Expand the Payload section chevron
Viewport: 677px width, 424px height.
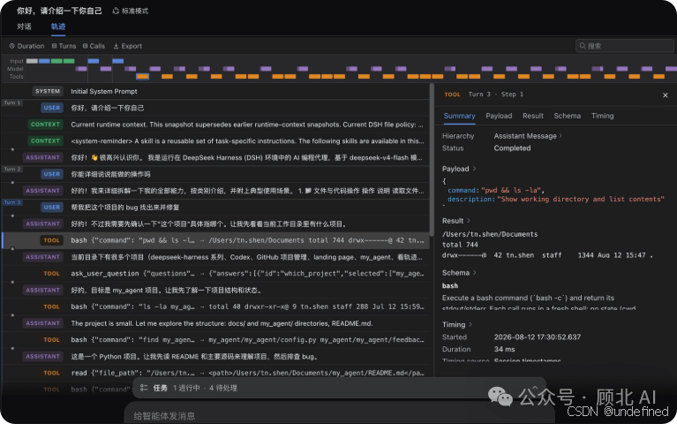click(x=474, y=169)
